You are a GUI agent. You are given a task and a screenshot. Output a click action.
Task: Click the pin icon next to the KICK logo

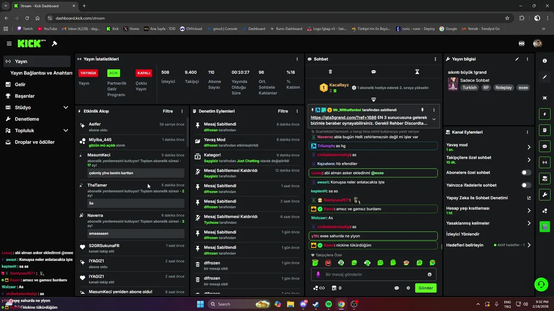[55, 44]
